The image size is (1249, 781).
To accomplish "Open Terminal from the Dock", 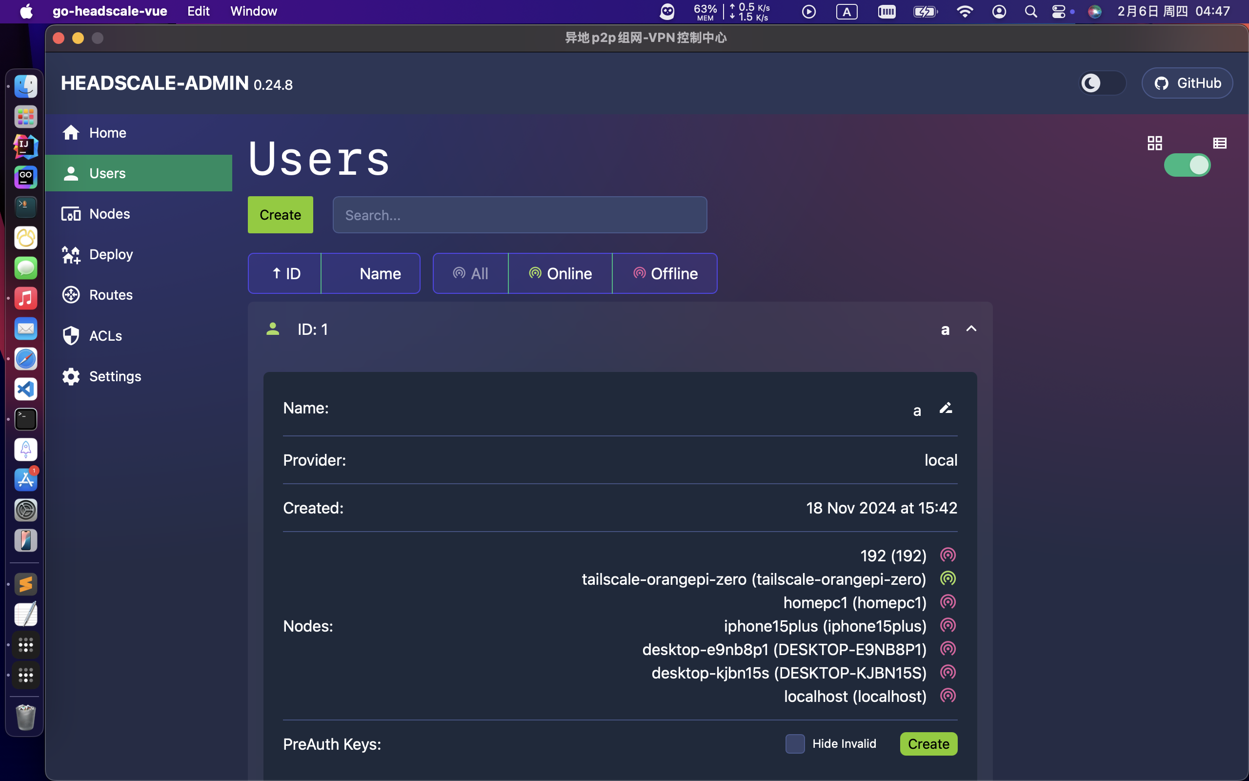I will (26, 419).
